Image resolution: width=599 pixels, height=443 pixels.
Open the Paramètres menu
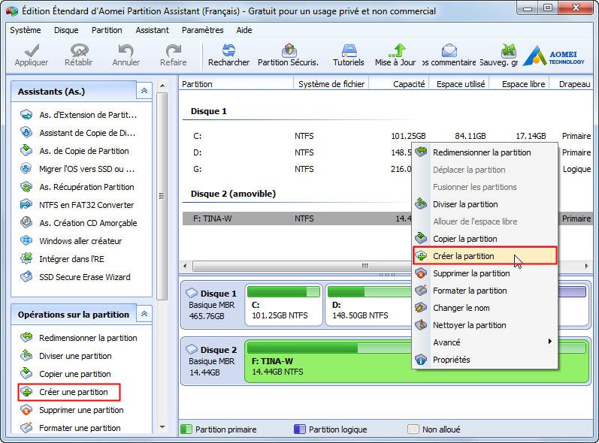point(202,30)
